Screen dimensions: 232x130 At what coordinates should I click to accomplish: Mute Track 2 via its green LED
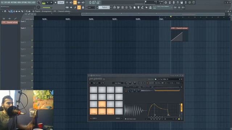(x=32, y=40)
